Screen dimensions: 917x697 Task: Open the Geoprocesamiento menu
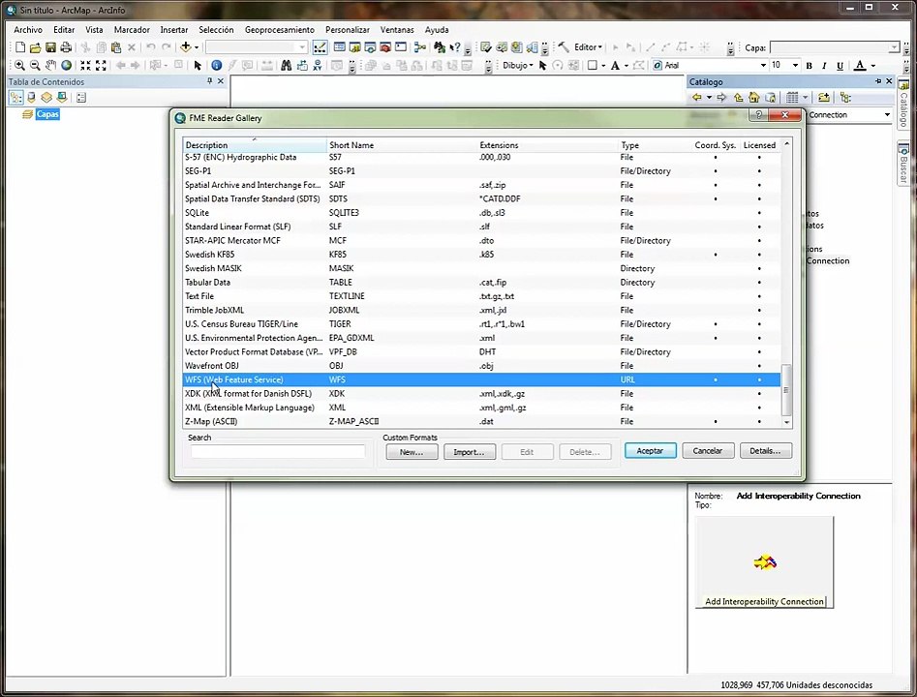click(280, 29)
